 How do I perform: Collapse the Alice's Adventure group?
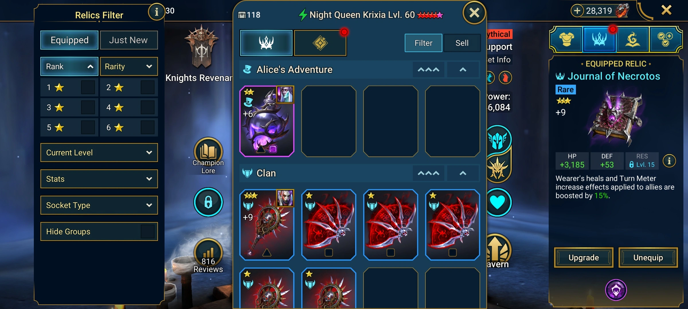[x=463, y=70]
